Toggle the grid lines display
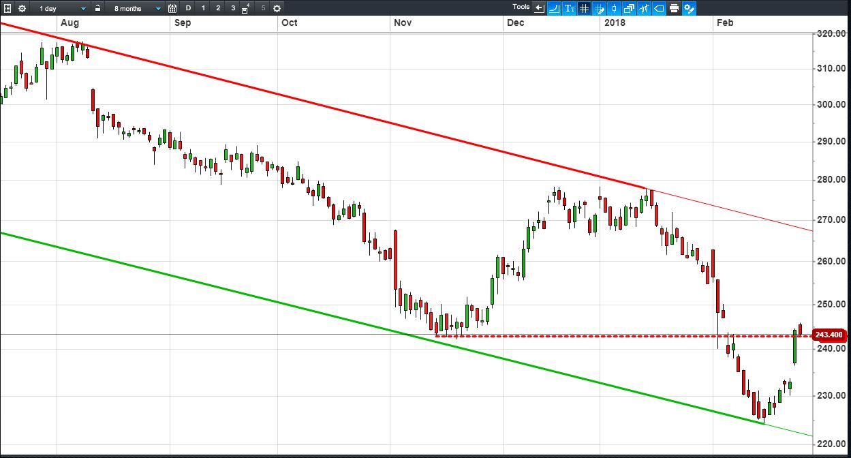This screenshot has height=458, width=851. coord(584,8)
